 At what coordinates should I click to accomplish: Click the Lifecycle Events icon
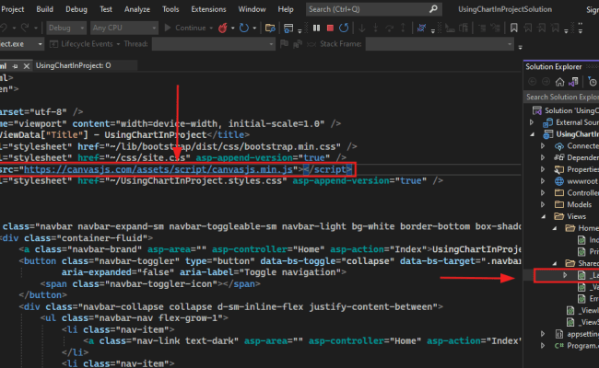[53, 44]
